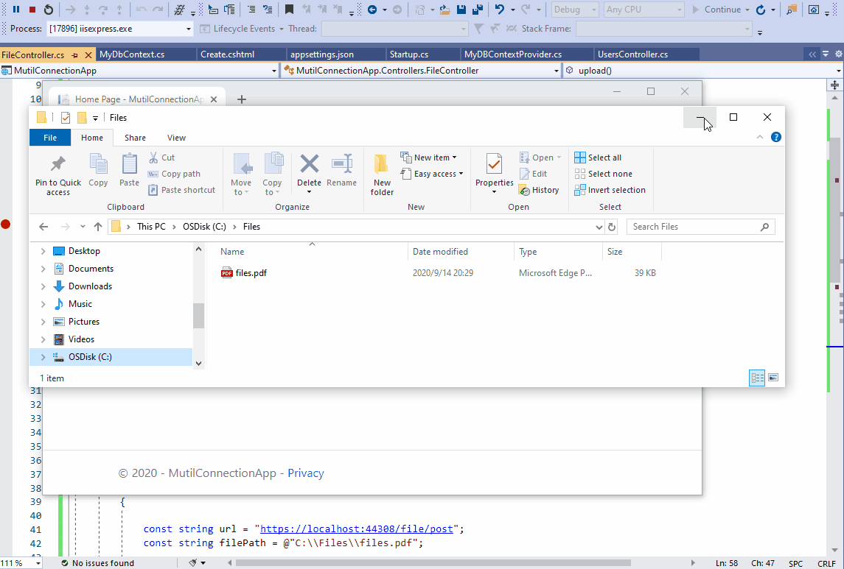Viewport: 844px width, 569px height.
Task: Toggle pin on the FileController.cs tab
Action: (75, 54)
